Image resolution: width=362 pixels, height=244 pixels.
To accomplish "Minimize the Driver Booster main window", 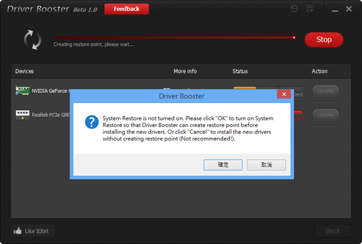I will pos(335,10).
